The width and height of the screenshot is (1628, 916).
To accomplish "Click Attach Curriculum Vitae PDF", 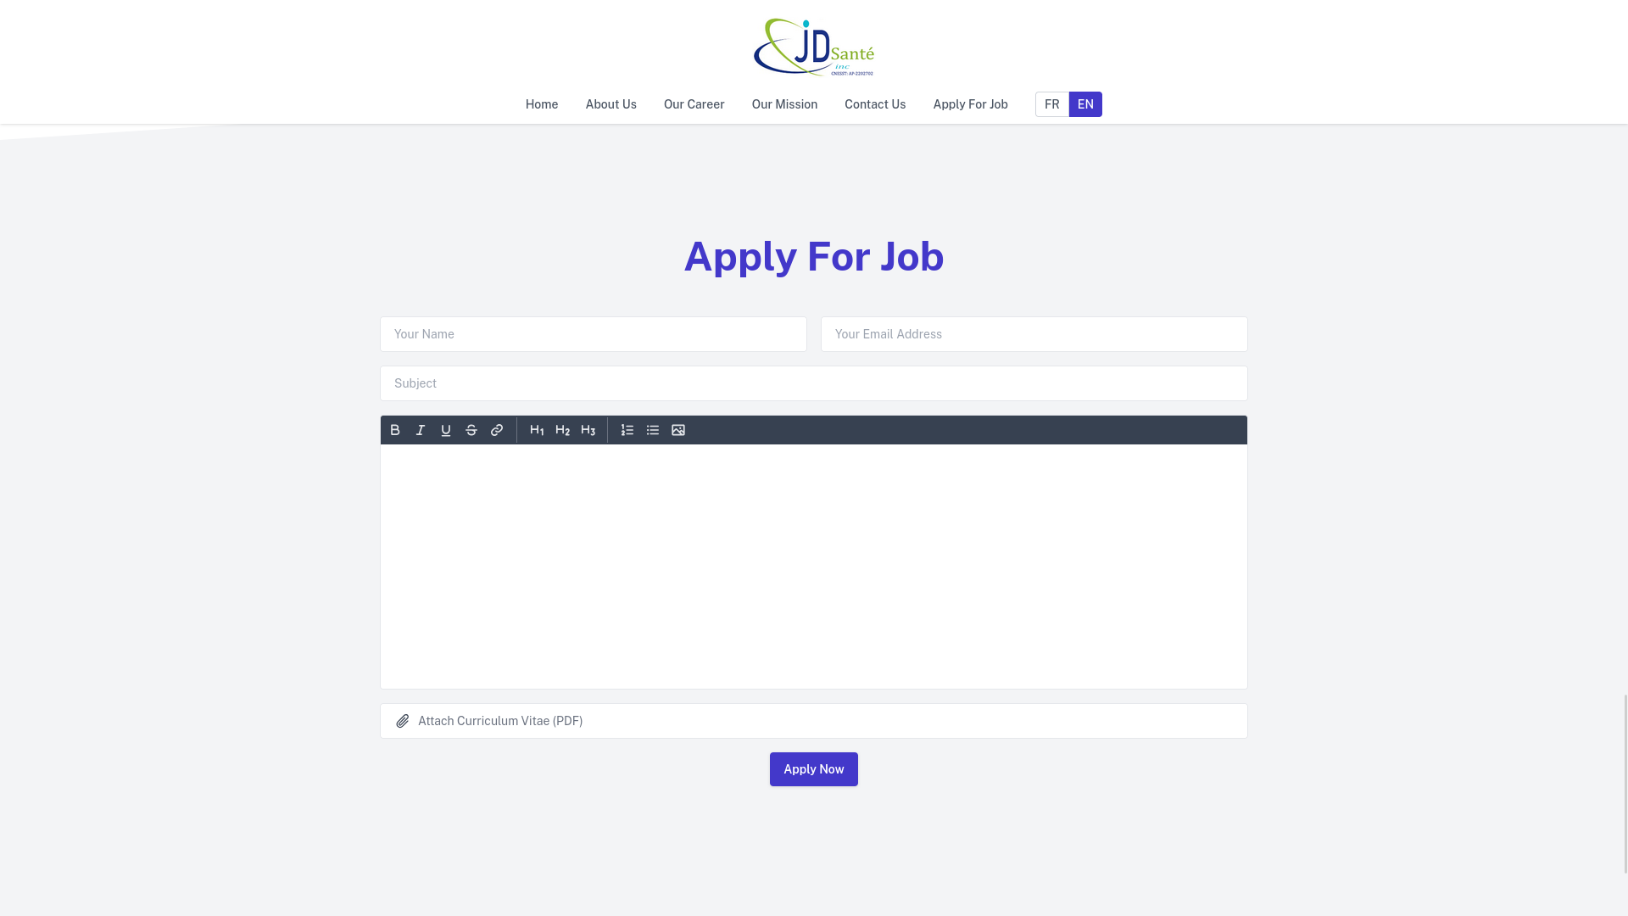I will click(x=814, y=720).
